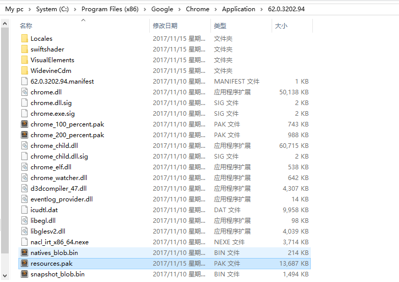This screenshot has height=282, width=399.
Task: Click the chrome.dll file name
Action: (x=46, y=92)
